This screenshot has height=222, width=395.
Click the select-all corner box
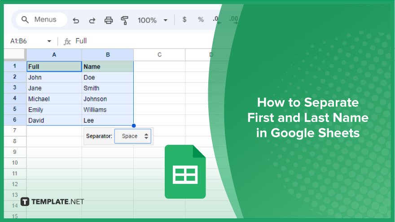(x=15, y=55)
